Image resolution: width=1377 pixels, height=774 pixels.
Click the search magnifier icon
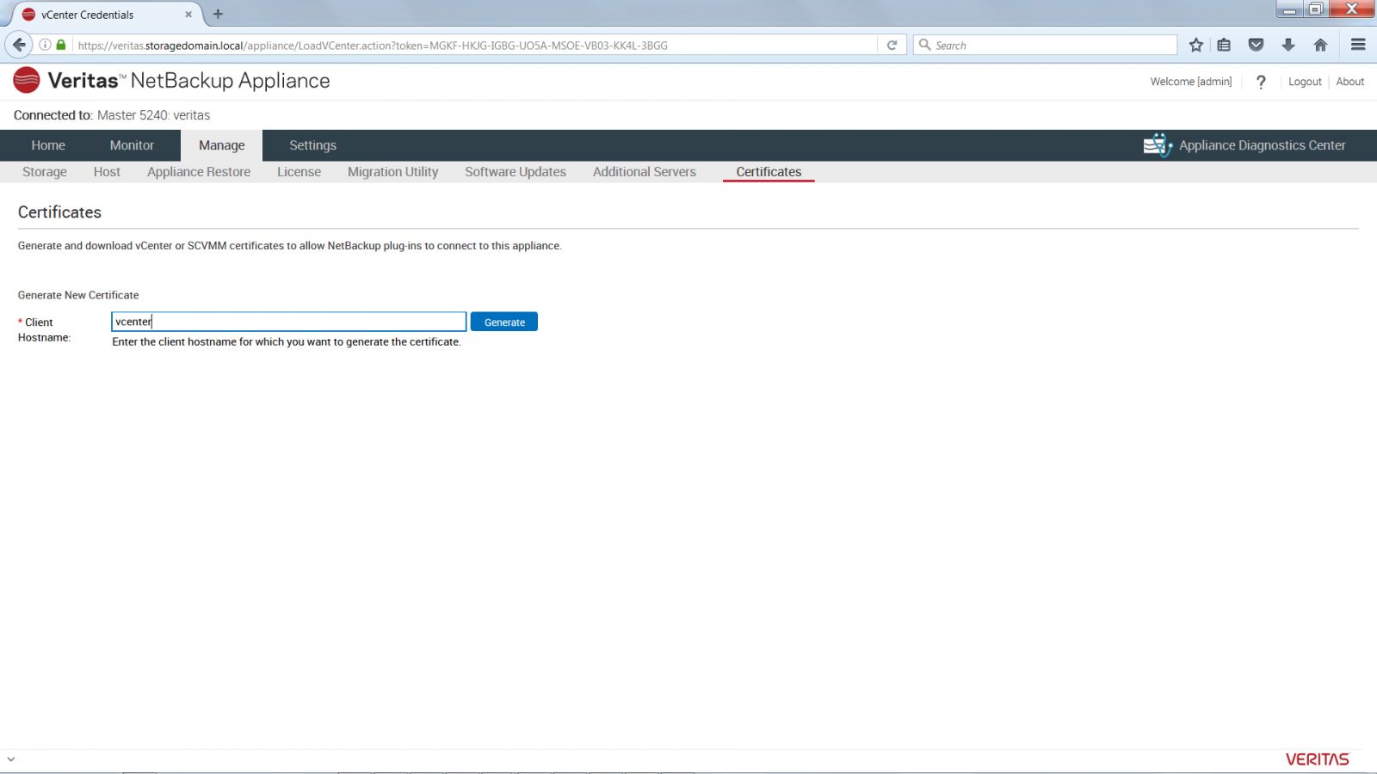925,45
